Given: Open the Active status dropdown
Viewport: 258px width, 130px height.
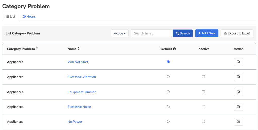Looking at the screenshot, I should [x=120, y=33].
